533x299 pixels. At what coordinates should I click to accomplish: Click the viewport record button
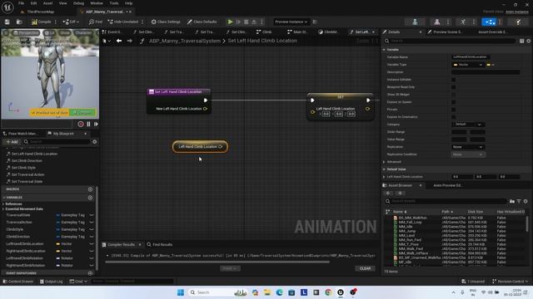pos(81,124)
